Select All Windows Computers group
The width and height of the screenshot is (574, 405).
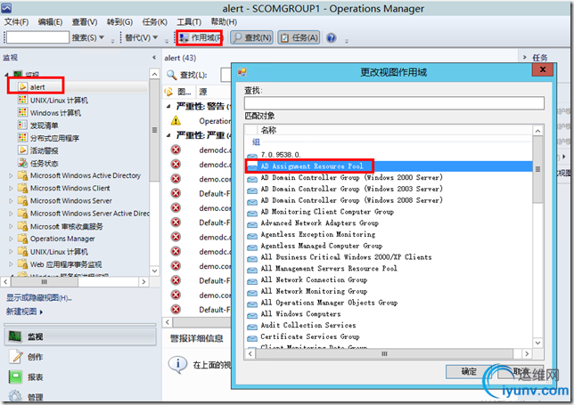pyautogui.click(x=300, y=313)
